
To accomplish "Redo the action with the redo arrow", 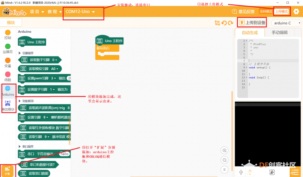I will tap(231, 23).
